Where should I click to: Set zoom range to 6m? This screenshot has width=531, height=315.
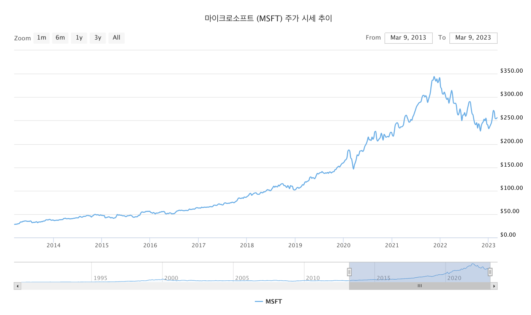tap(60, 38)
